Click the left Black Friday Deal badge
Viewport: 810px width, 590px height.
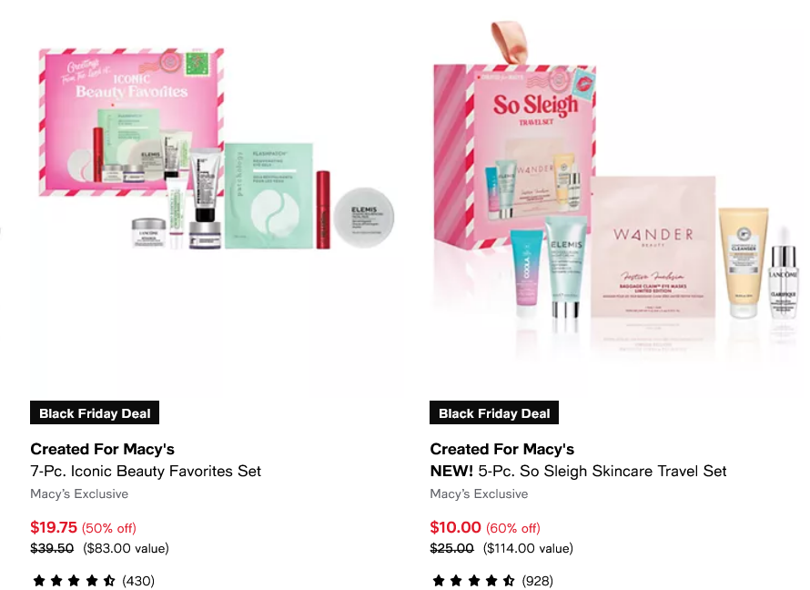95,412
